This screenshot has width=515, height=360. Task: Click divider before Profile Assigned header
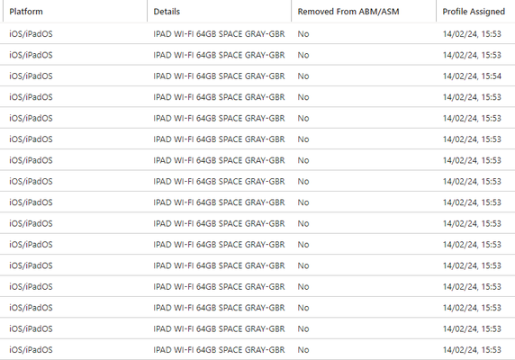[436, 11]
